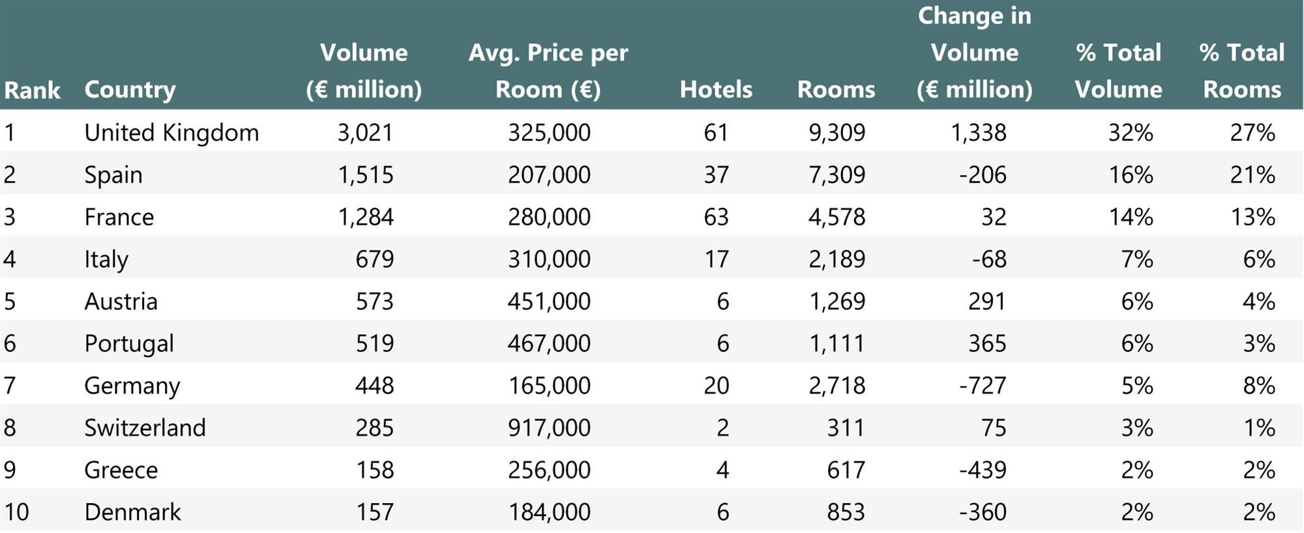
Task: Select the United Kingdom country cell
Action: tap(171, 133)
